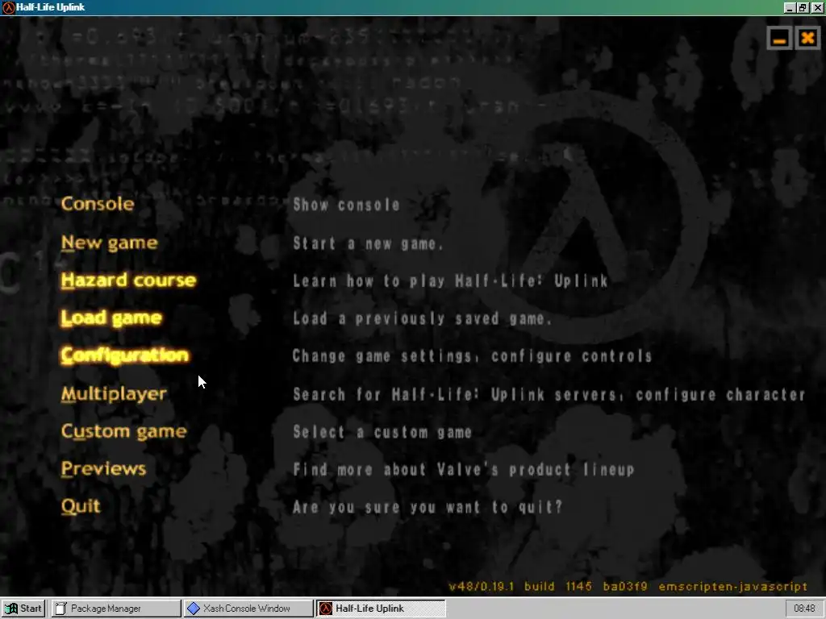
Task: Open the Configuration menu
Action: 124,355
